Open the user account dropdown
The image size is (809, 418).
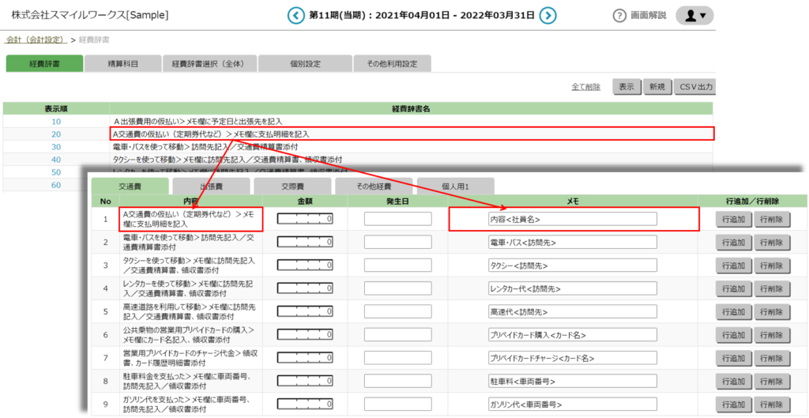(694, 16)
